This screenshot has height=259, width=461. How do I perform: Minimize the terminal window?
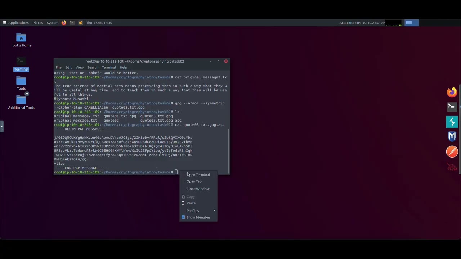coord(210,61)
